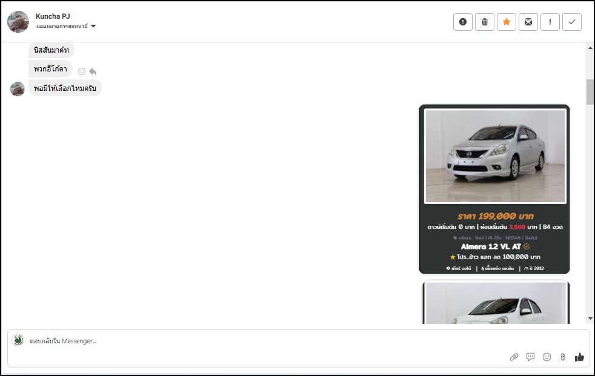Click the chat scrollbar thumb
Screen dimensions: 595x376
[x=590, y=91]
